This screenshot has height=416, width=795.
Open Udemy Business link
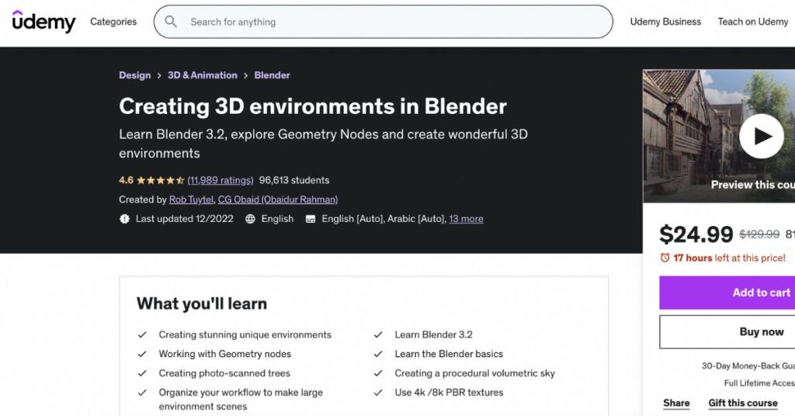pos(665,22)
